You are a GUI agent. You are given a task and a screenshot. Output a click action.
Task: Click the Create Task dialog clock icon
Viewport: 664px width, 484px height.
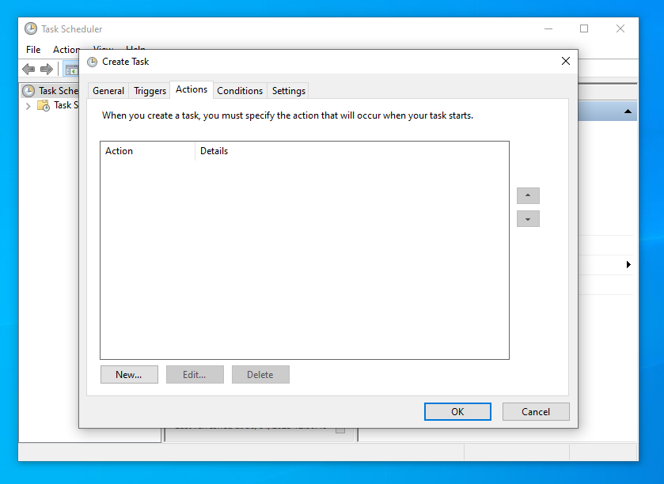pos(93,62)
